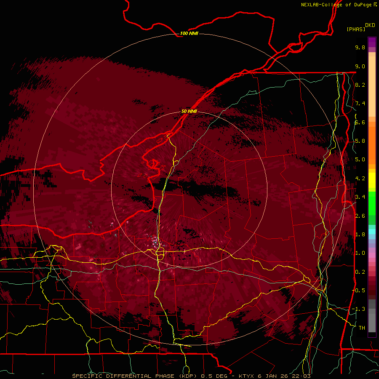
Task: Click the 6 JAN 26 22:03 timestamp
Action: click(284, 376)
